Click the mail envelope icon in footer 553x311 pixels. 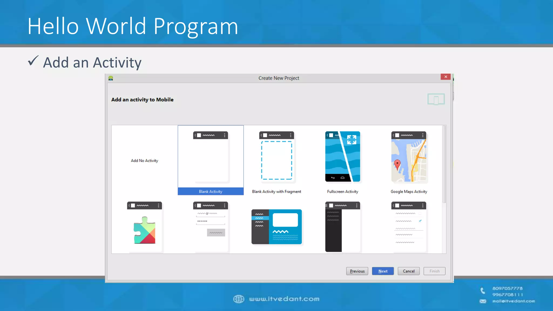[x=483, y=301]
